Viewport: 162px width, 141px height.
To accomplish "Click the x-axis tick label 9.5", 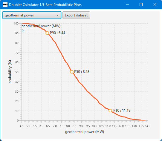I will pos(88,126).
